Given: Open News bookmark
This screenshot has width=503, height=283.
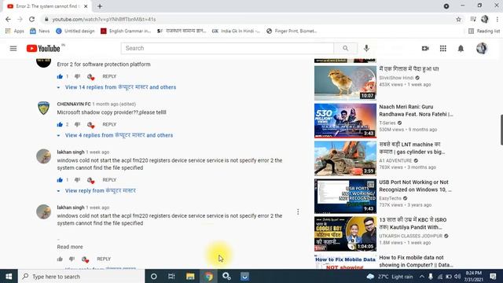Looking at the screenshot, I should click(x=40, y=31).
